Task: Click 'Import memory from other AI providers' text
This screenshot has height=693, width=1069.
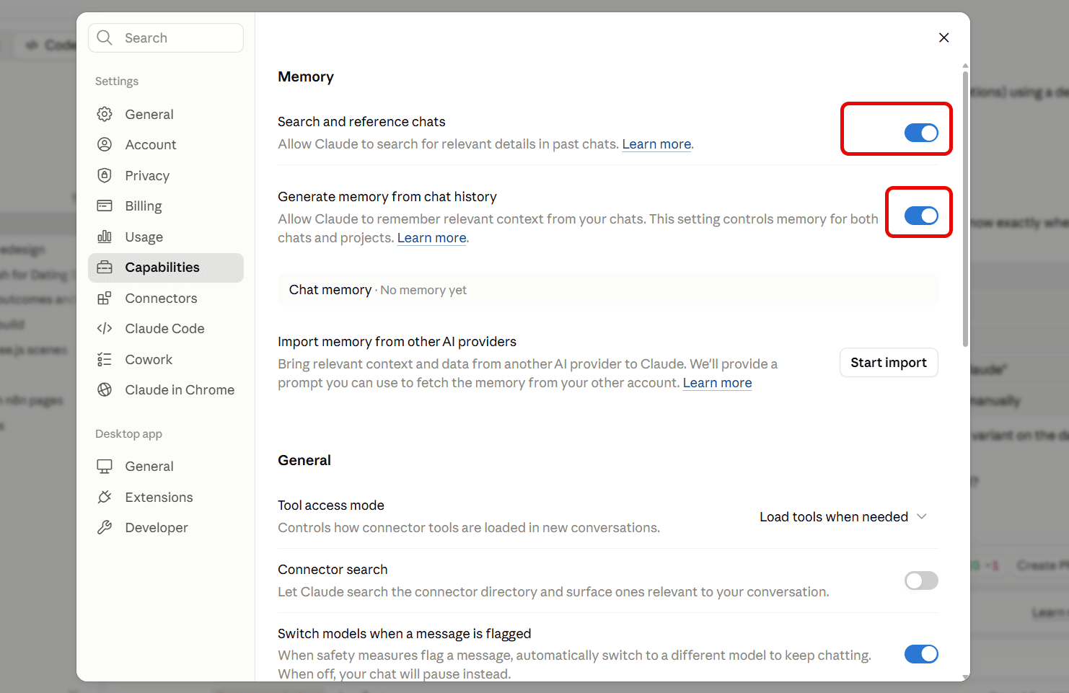Action: click(x=397, y=342)
